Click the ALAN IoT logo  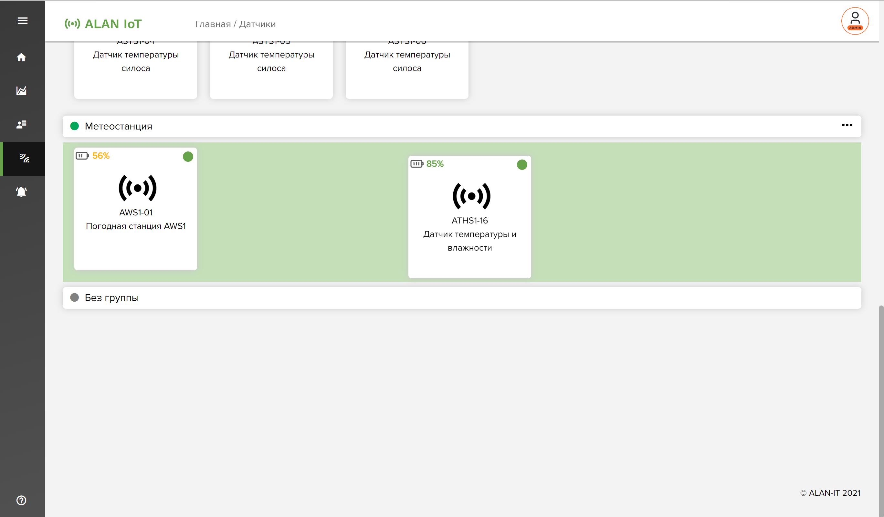click(x=103, y=24)
